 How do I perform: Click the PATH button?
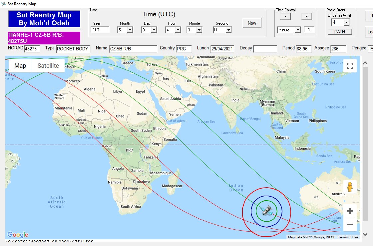point(340,32)
